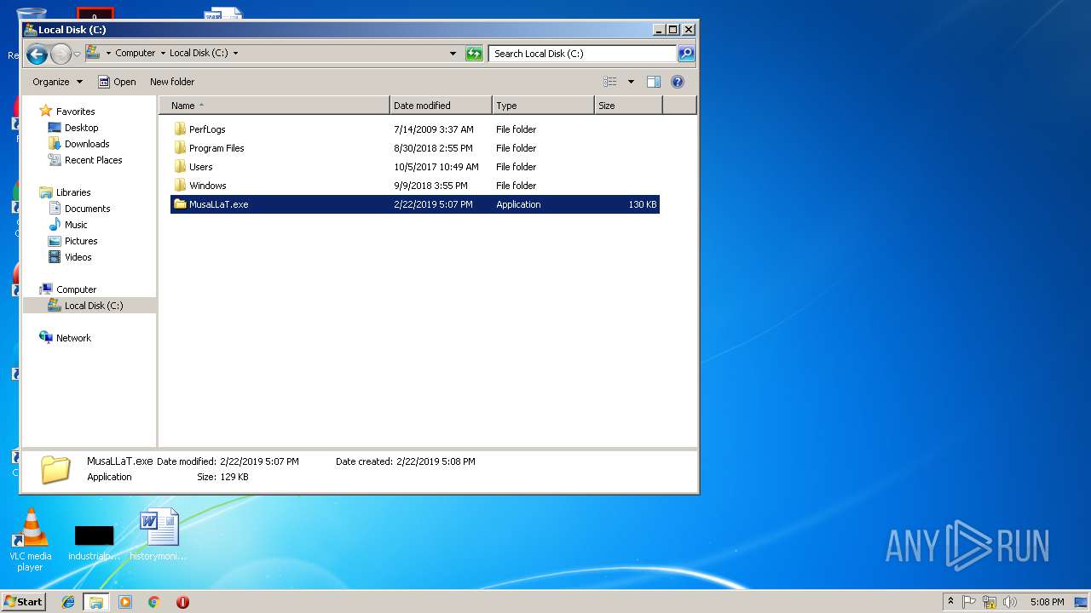Click 2/22/2019 5:07 PM date in file list
The width and height of the screenshot is (1091, 613).
(x=433, y=204)
